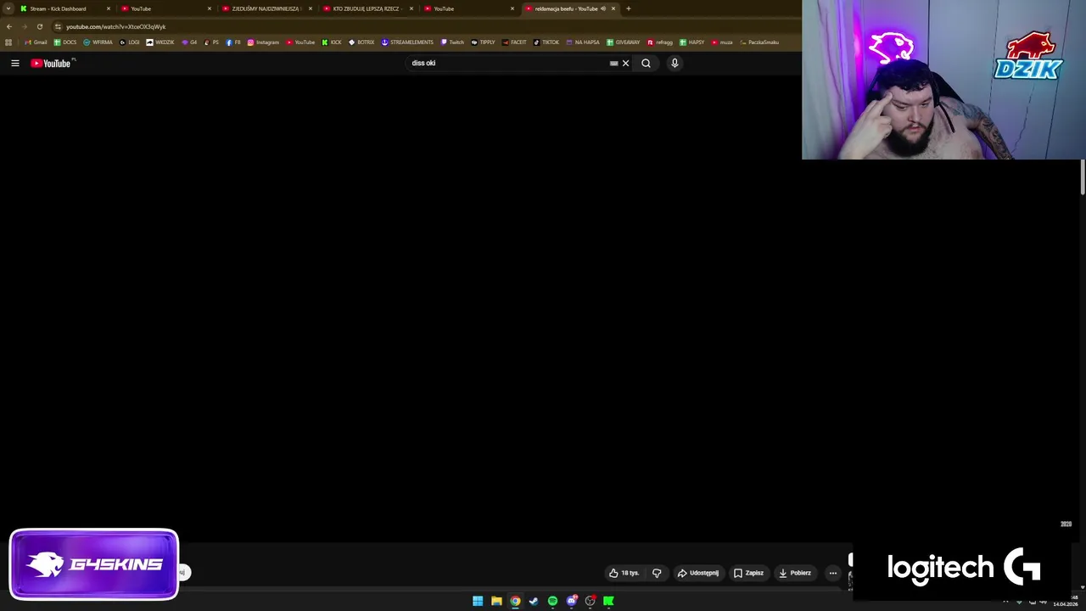The height and width of the screenshot is (611, 1086).
Task: Open File Explorer from taskbar
Action: click(x=496, y=601)
